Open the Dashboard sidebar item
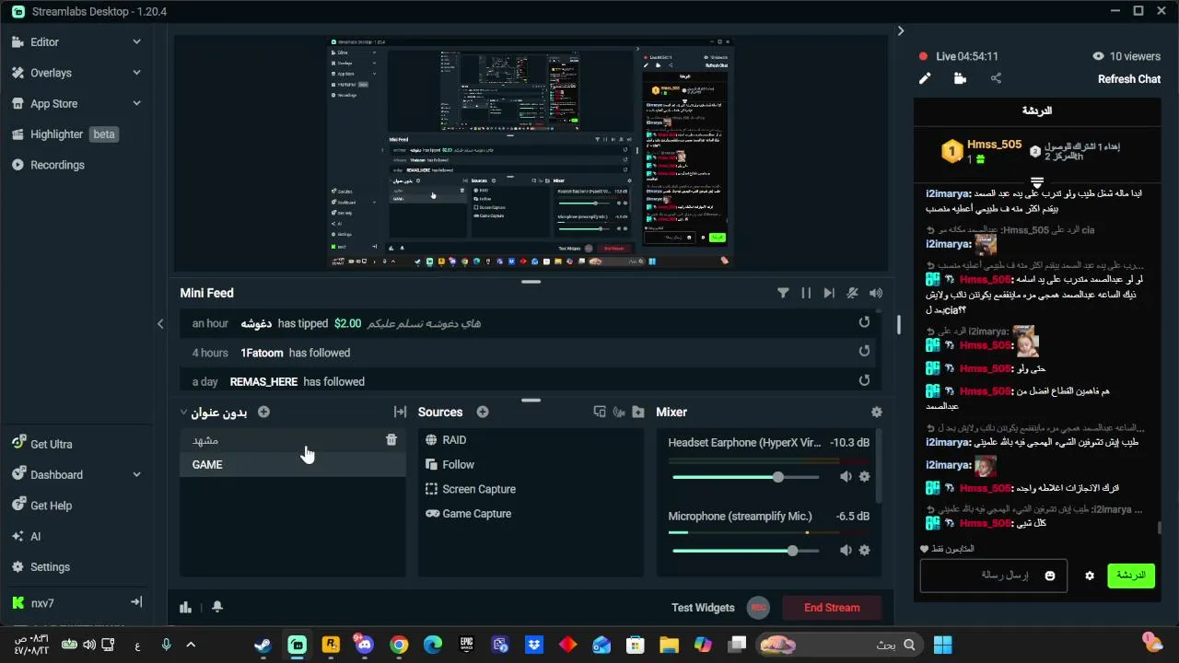The height and width of the screenshot is (663, 1179). click(x=56, y=475)
